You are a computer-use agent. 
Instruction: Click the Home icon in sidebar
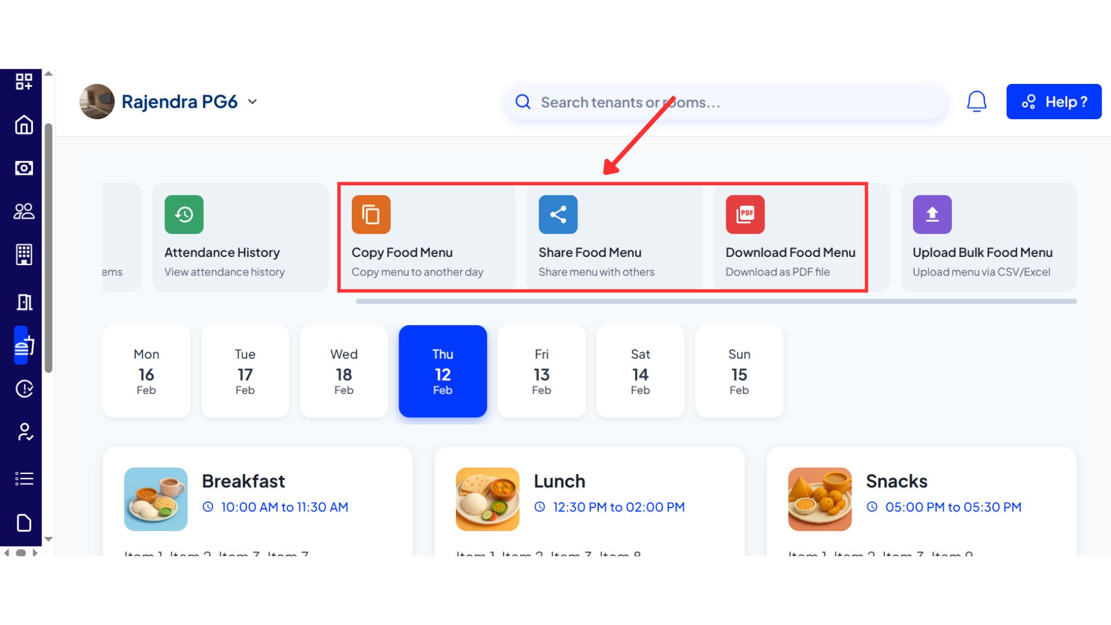point(24,125)
